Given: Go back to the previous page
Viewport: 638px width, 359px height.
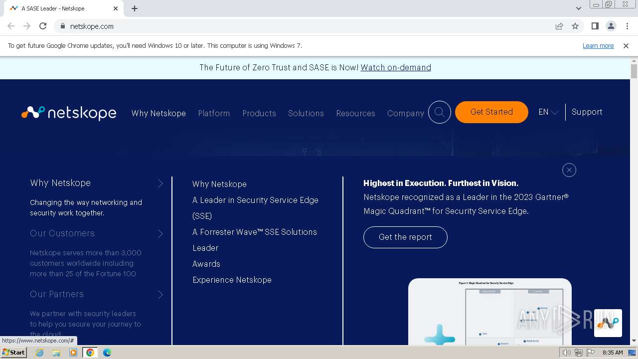Looking at the screenshot, I should click(x=11, y=26).
